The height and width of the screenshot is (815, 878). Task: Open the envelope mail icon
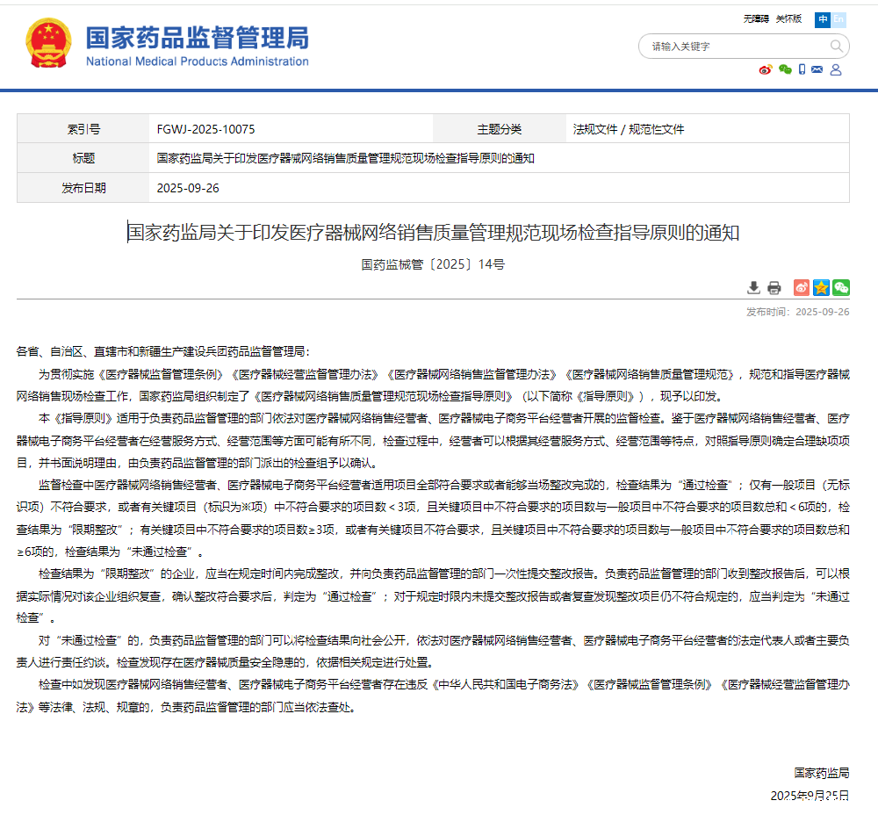817,70
